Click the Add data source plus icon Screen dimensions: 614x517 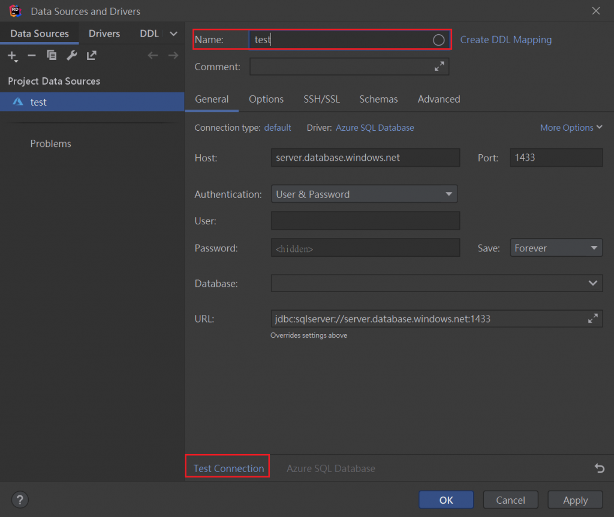point(13,56)
